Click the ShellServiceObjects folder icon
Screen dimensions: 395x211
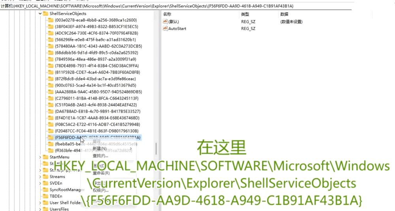[x=45, y=13]
